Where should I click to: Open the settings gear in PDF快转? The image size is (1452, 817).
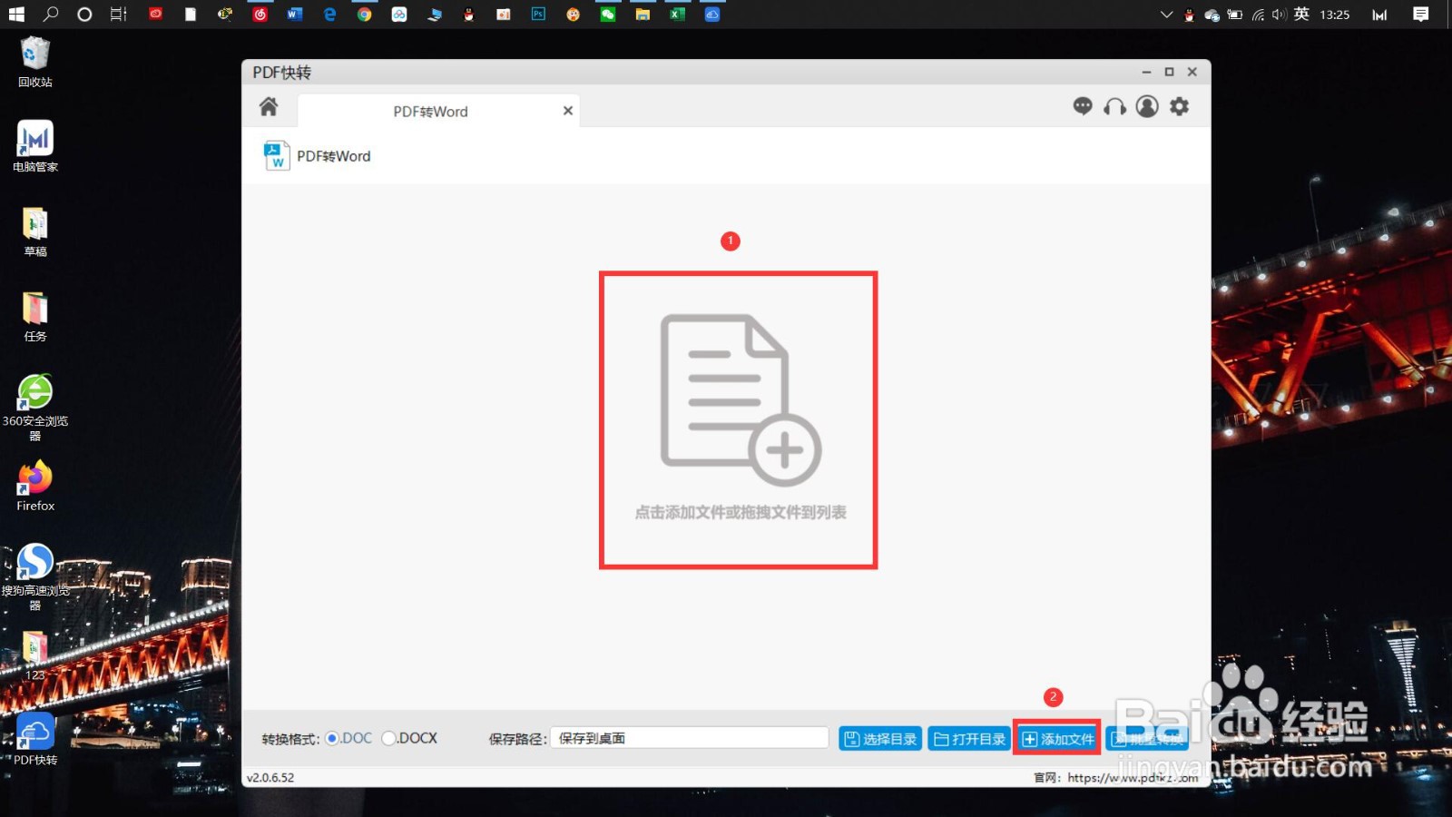[x=1180, y=106]
